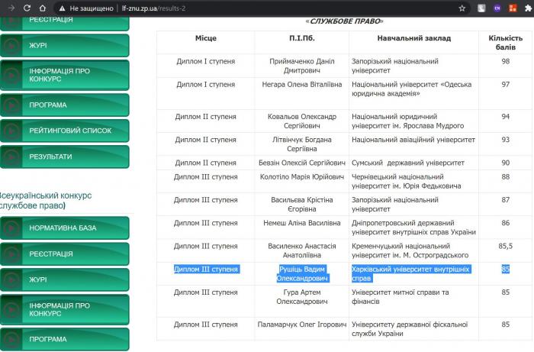Click the 'Не защищено' warning triangle icon
Screen dimensions: 534x352
[x=63, y=8]
